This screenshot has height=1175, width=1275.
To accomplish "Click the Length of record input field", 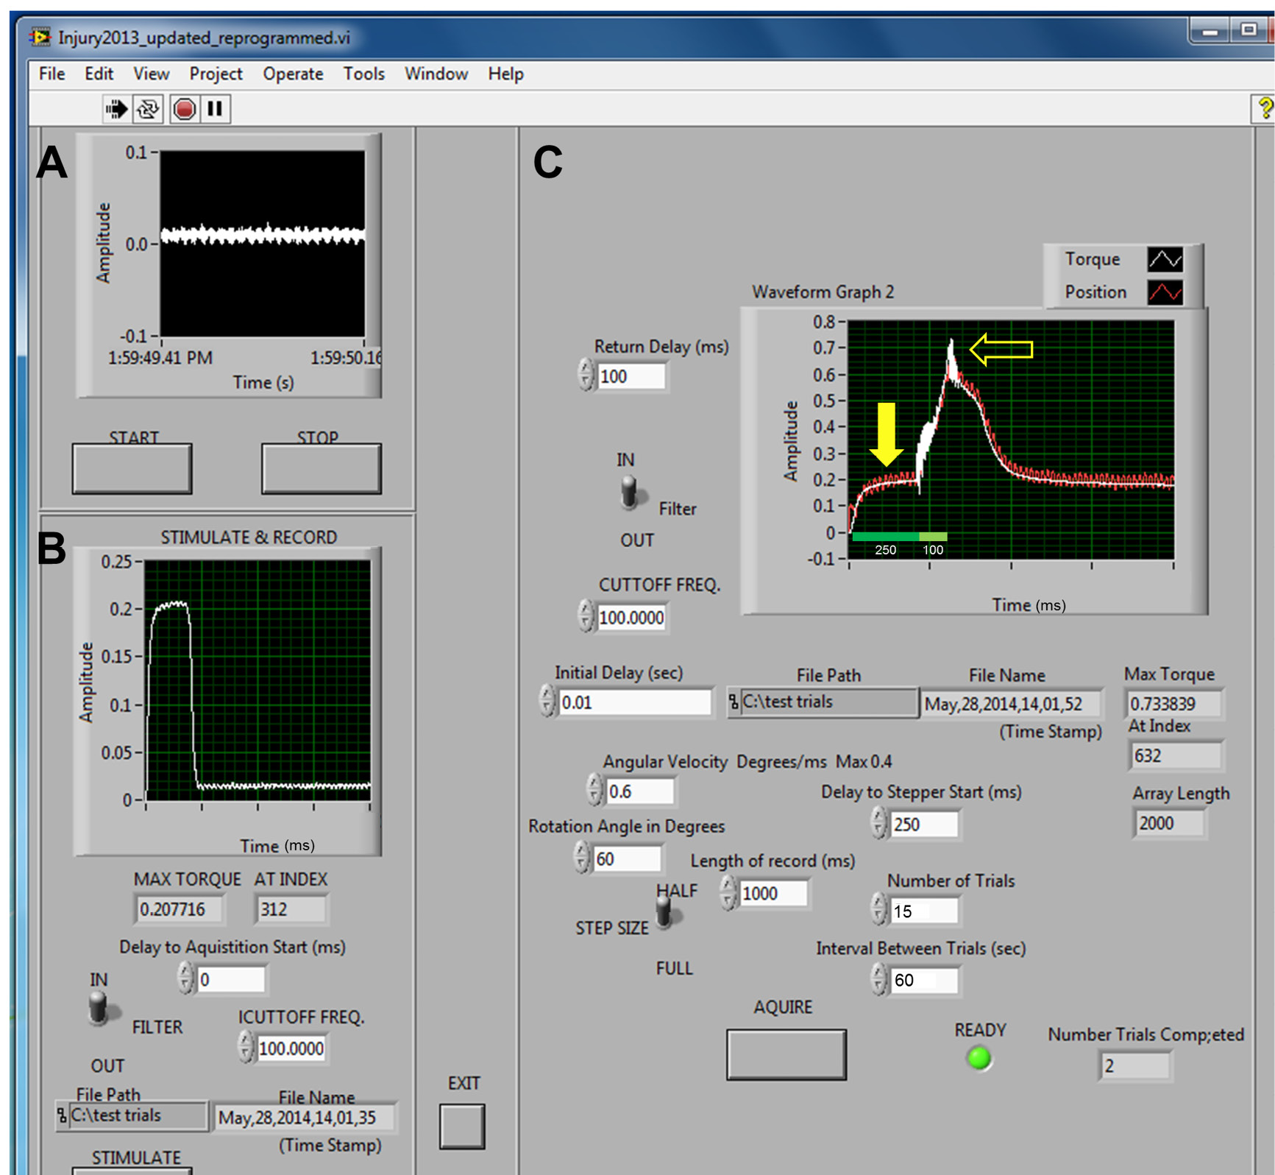I will [773, 893].
